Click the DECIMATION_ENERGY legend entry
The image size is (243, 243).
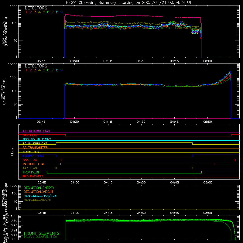(39, 188)
